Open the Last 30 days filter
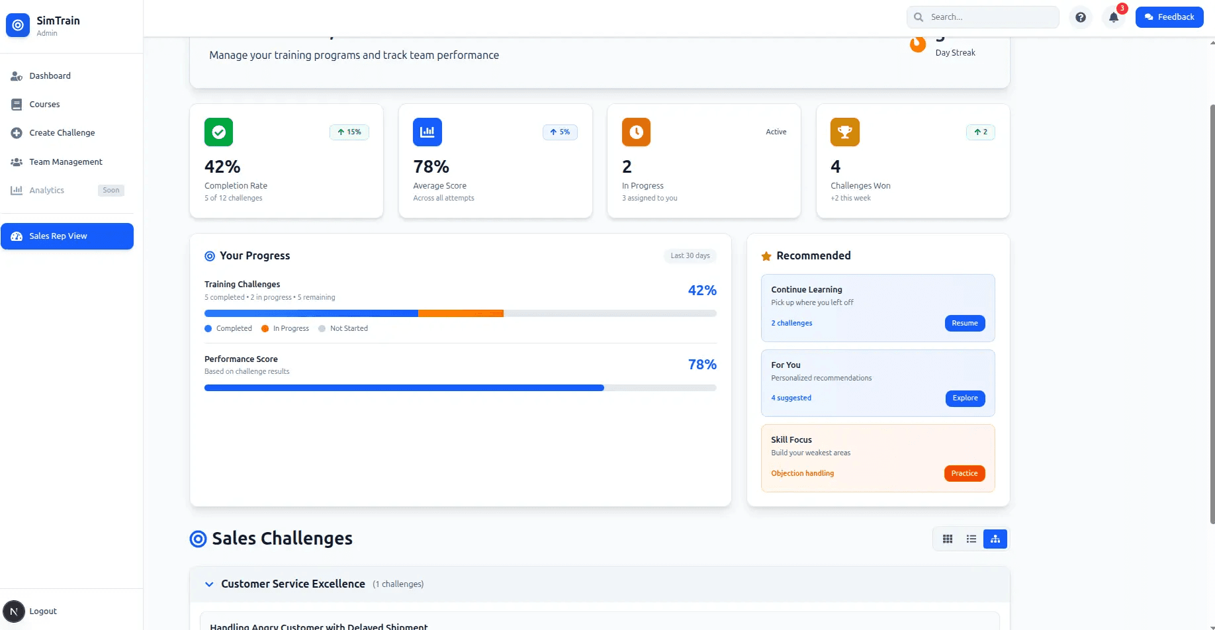The height and width of the screenshot is (630, 1215). click(x=690, y=255)
